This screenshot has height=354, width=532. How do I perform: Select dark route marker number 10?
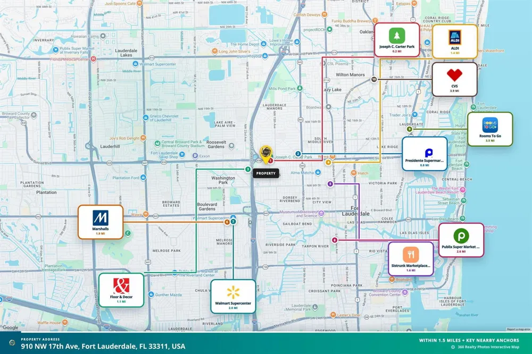pyautogui.click(x=374, y=79)
